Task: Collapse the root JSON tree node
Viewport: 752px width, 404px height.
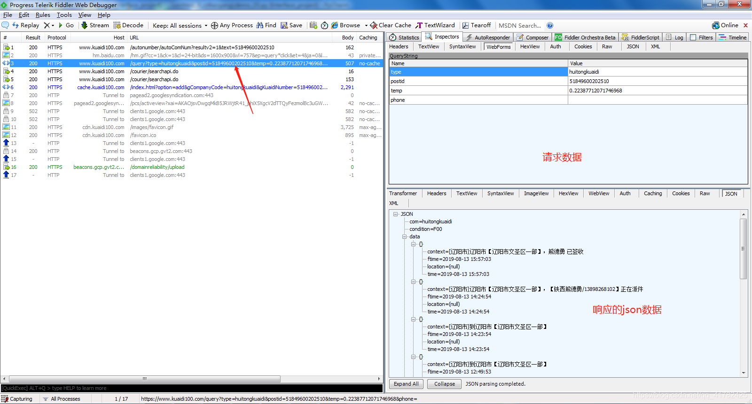Action: (x=396, y=214)
